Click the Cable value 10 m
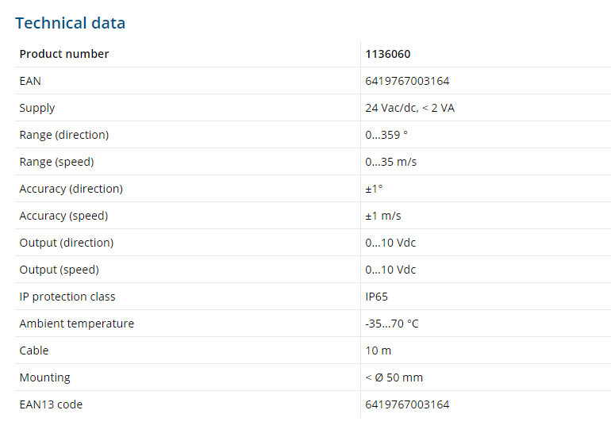This screenshot has height=433, width=611. click(378, 351)
